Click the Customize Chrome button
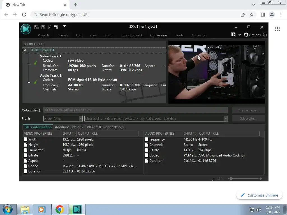287x215 pixels. 259,195
